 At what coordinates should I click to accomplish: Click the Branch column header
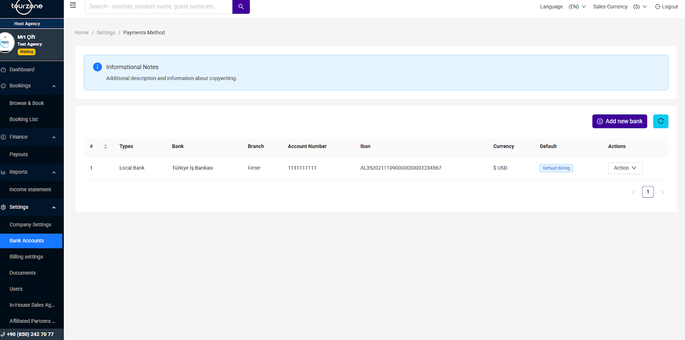click(x=256, y=147)
